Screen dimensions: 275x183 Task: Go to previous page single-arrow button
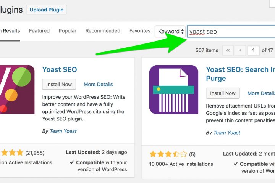pos(240,50)
